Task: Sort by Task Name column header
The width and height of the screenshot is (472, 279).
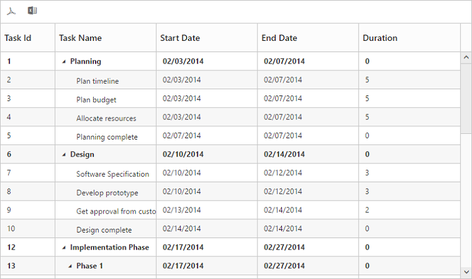Action: point(80,38)
